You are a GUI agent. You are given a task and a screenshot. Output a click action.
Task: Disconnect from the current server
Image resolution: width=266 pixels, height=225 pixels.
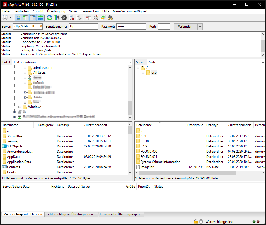72,18
